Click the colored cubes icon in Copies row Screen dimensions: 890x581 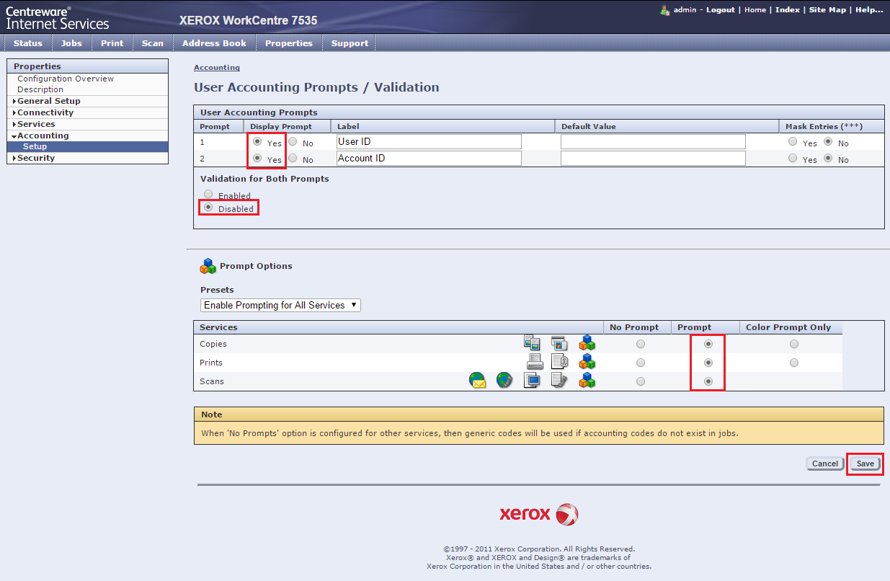pos(587,343)
